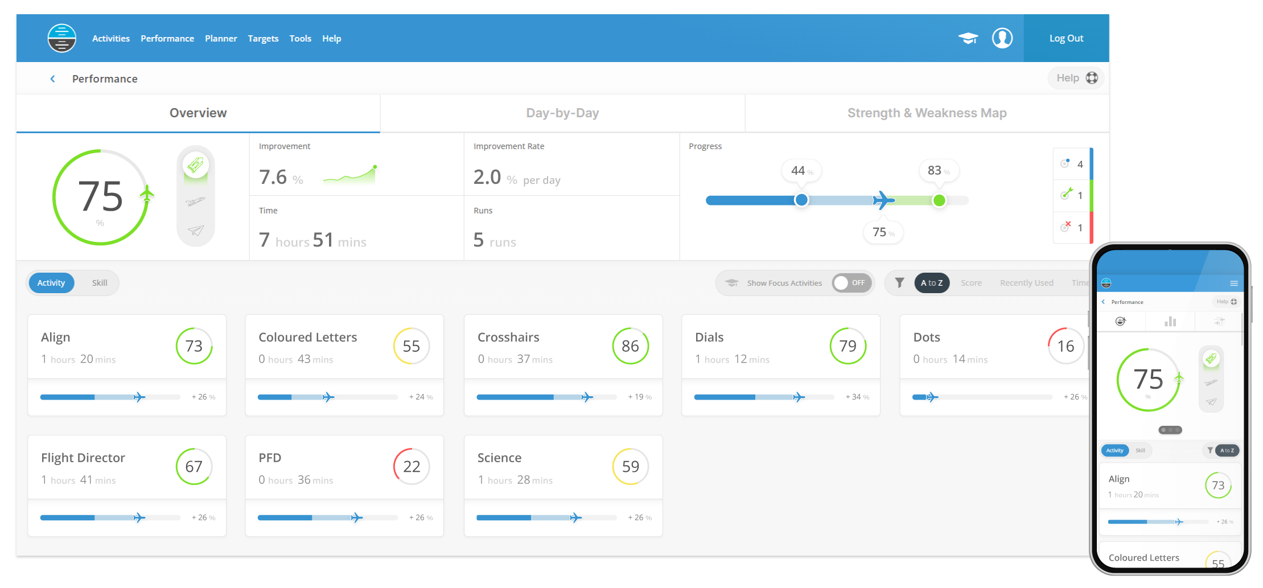This screenshot has width=1263, height=588.
Task: Switch the view to Skill
Action: (100, 283)
